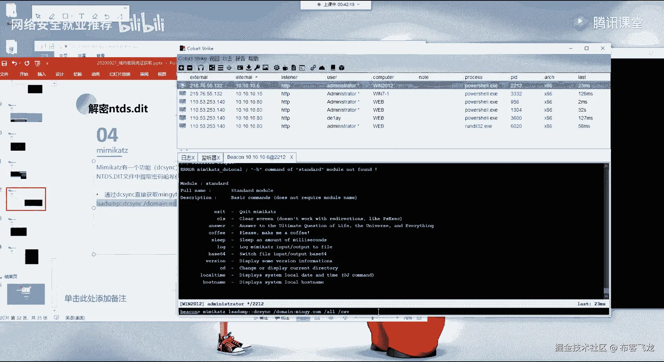Click the undo arrow in annotation toolbar
This screenshot has width=664, height=362.
(107, 16)
